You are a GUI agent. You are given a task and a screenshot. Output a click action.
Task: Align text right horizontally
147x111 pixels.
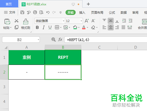point(117,27)
